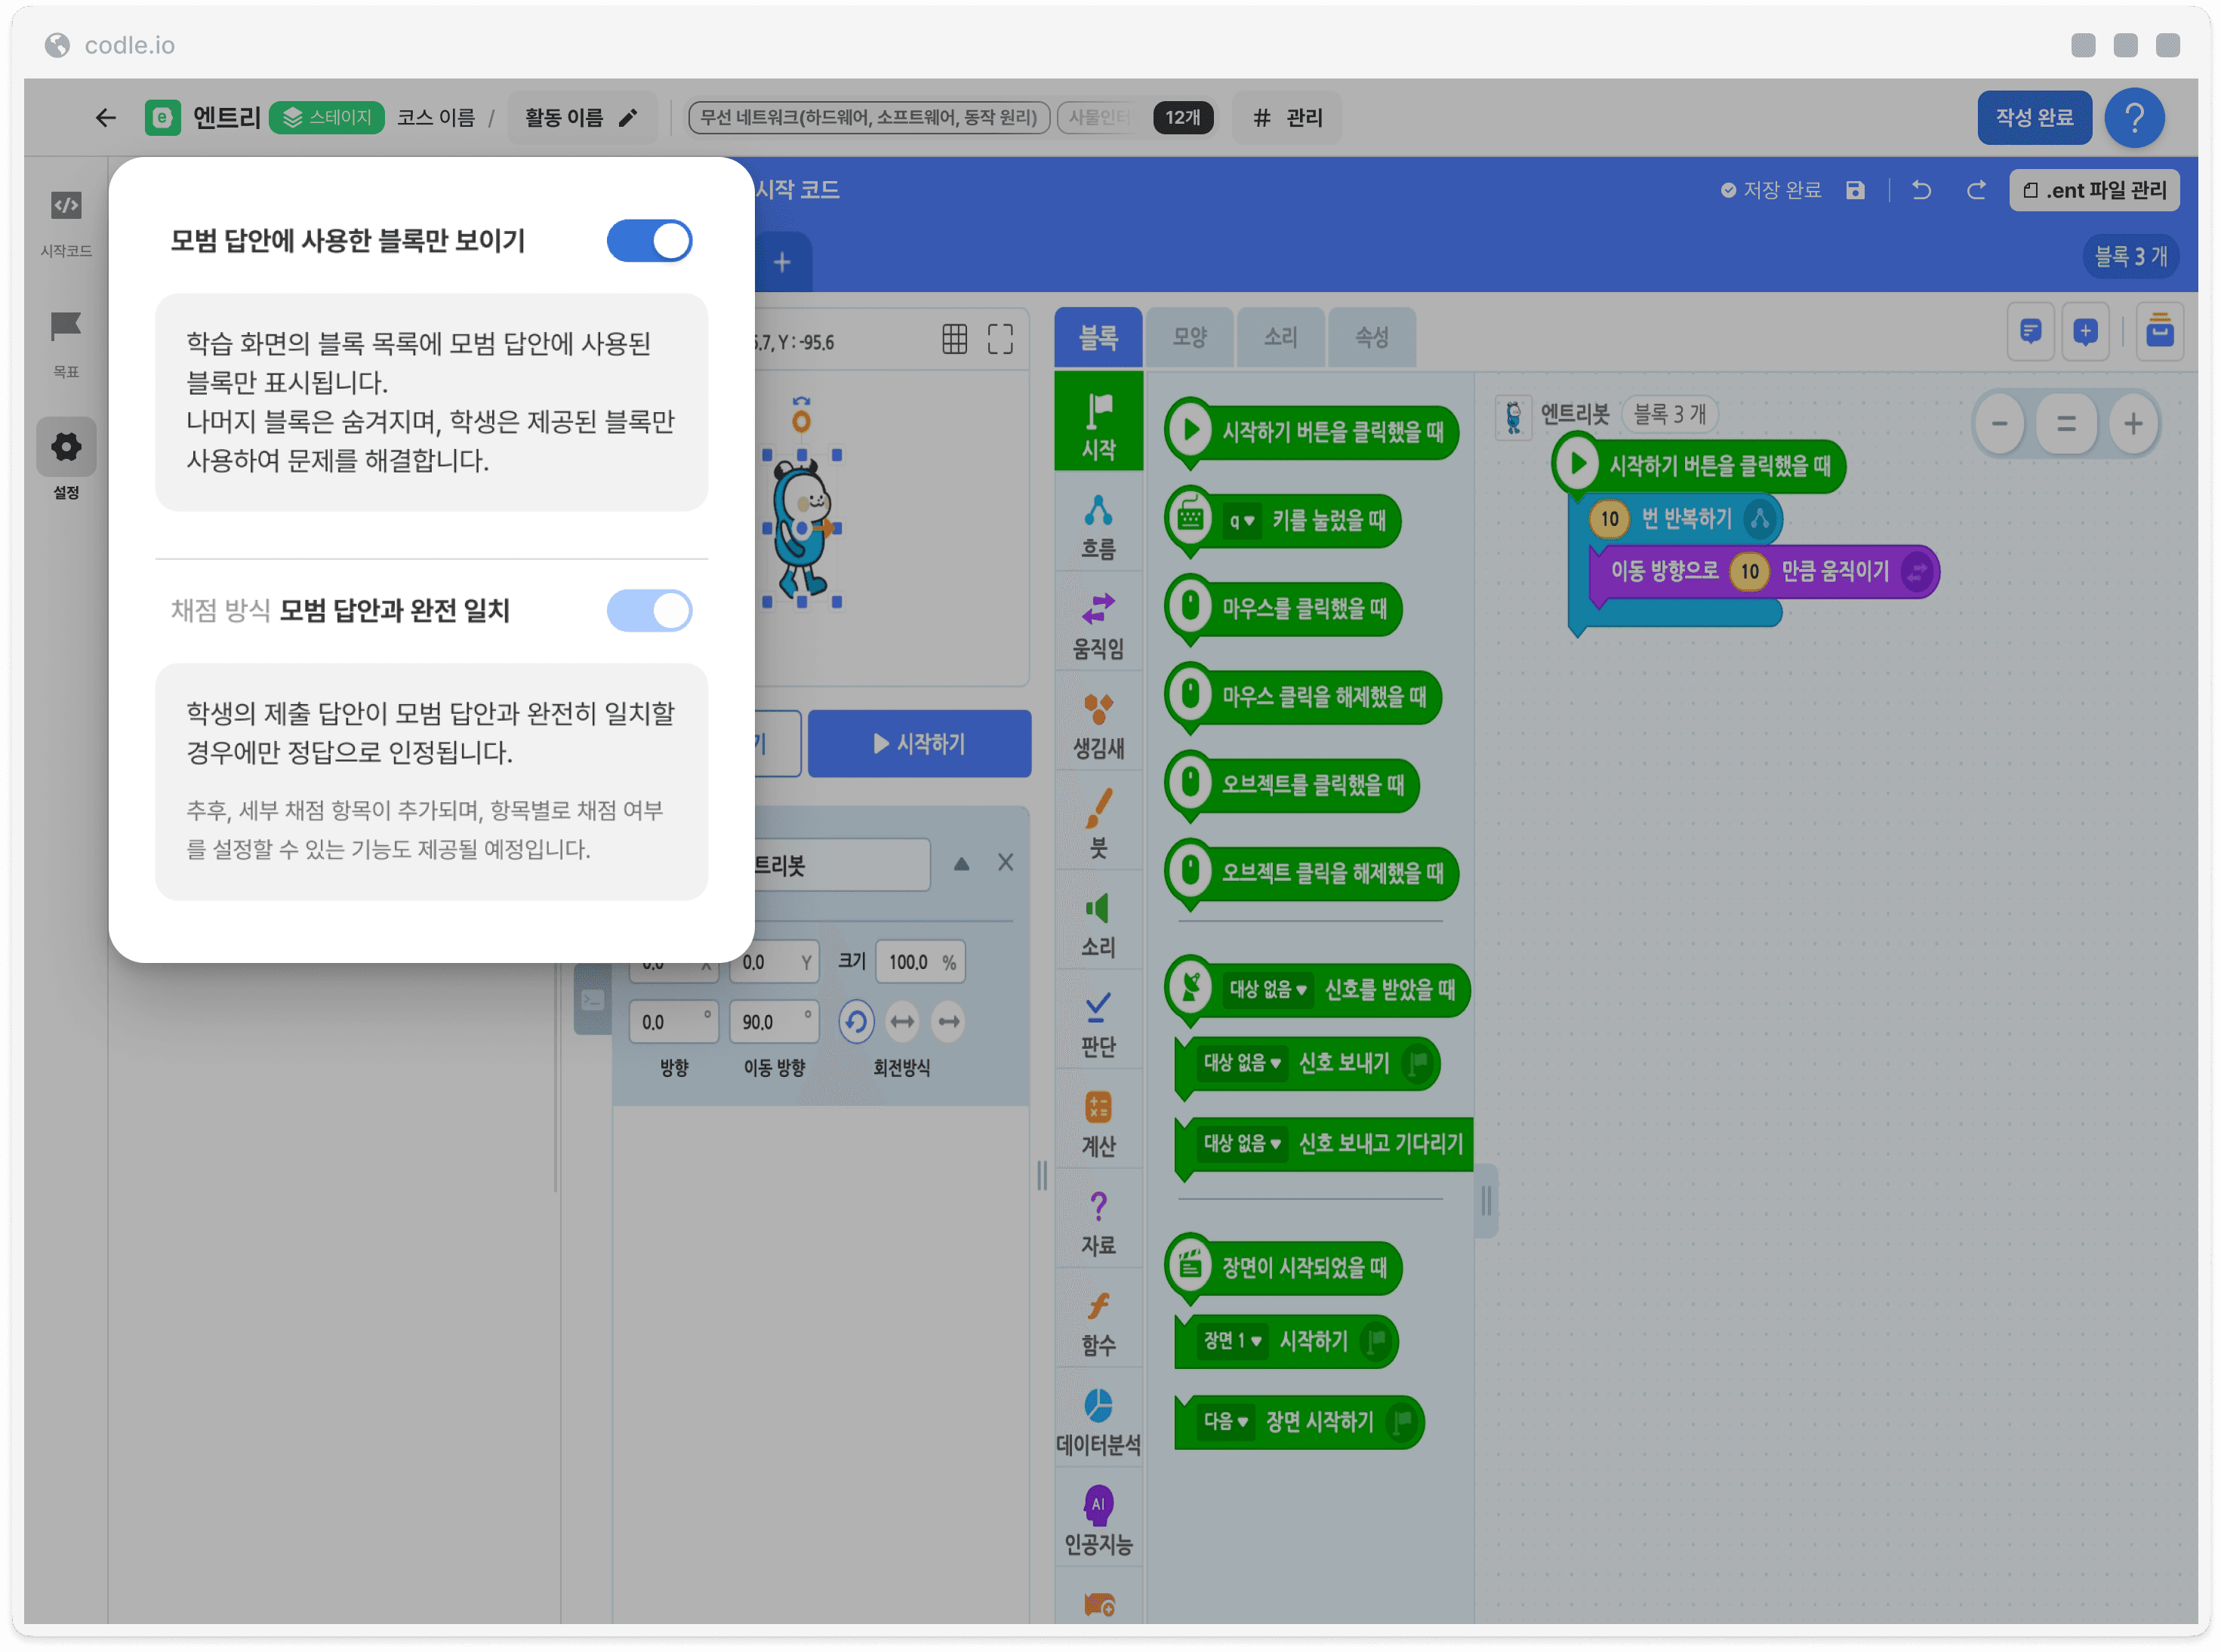Toggle 모범 답안과 완전 일치 grading switch
2221x1652 pixels.
[x=648, y=610]
